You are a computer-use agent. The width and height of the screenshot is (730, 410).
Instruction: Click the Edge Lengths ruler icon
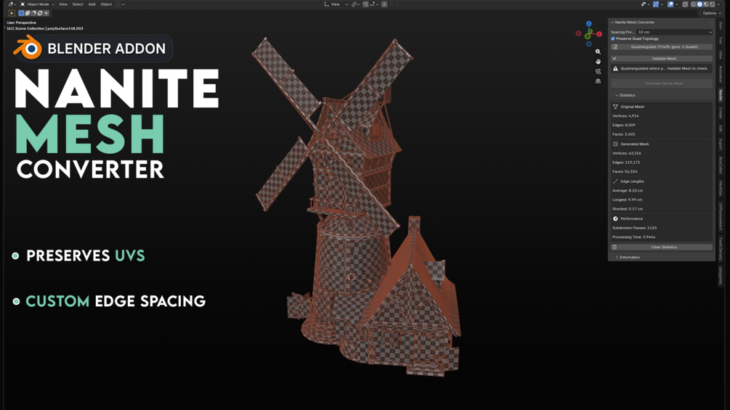click(615, 181)
